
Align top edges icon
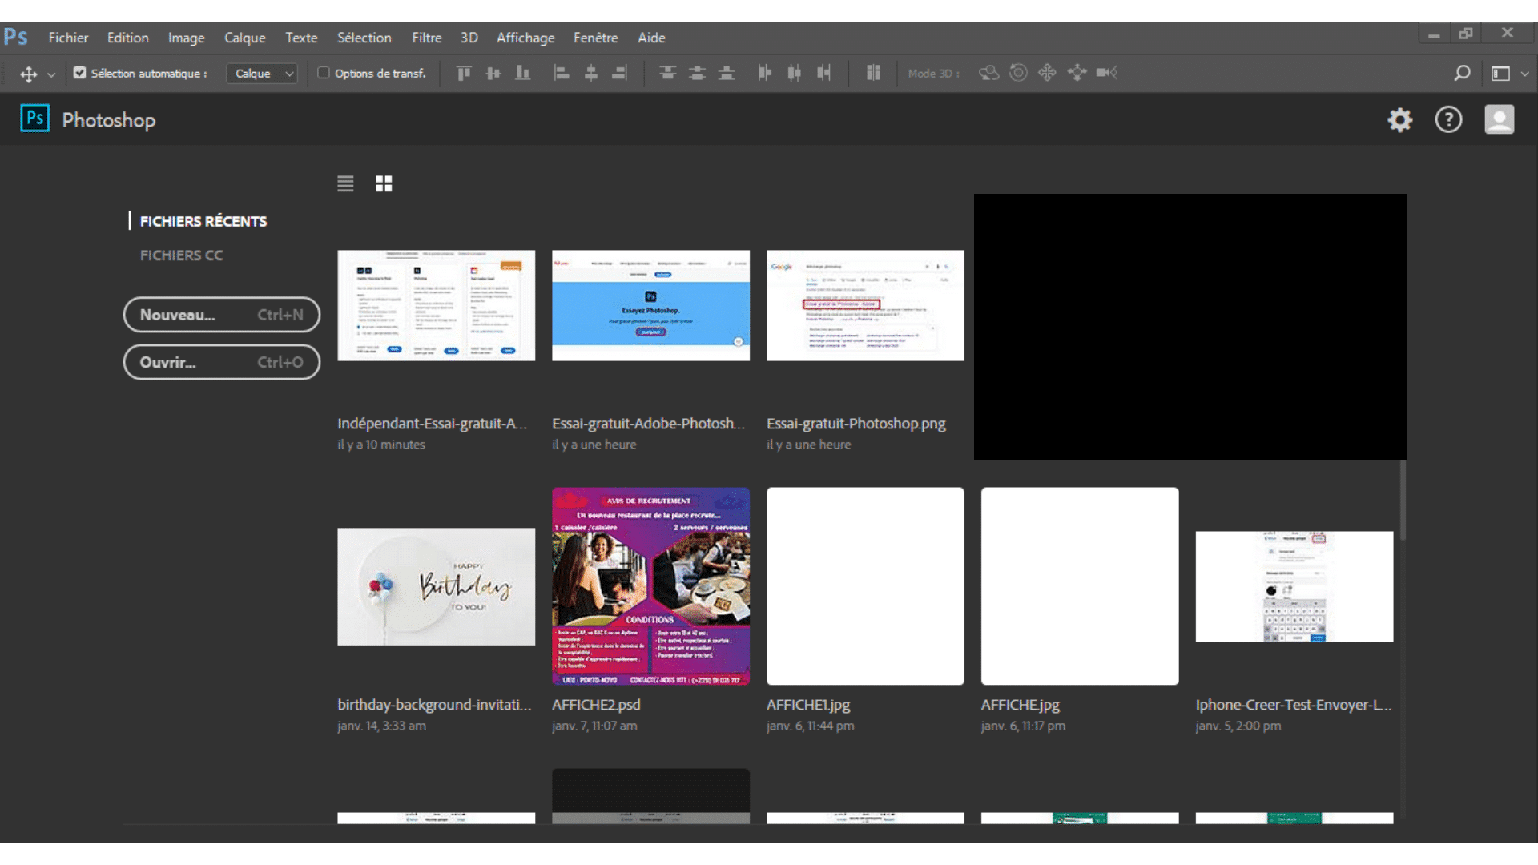(x=464, y=74)
